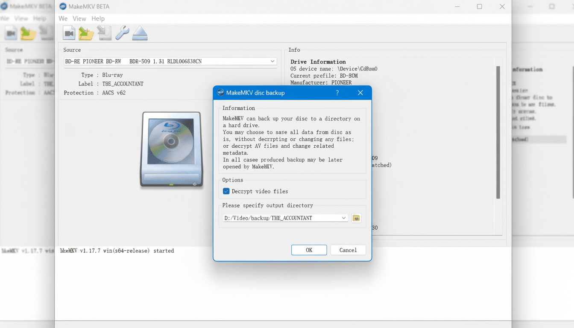Viewport: 574px width, 328px height.
Task: Open the Help menu
Action: [x=98, y=18]
